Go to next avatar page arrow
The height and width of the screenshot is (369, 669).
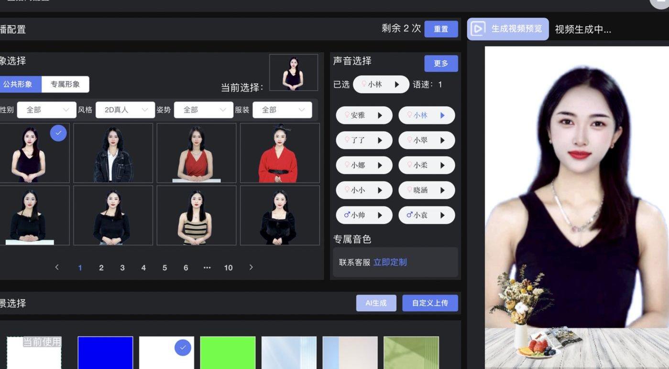(x=251, y=267)
